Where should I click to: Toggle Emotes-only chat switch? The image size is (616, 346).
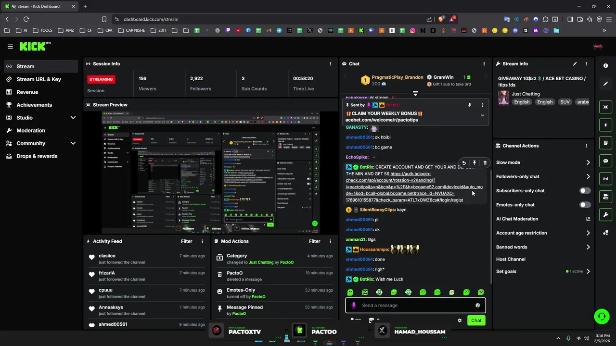click(585, 205)
